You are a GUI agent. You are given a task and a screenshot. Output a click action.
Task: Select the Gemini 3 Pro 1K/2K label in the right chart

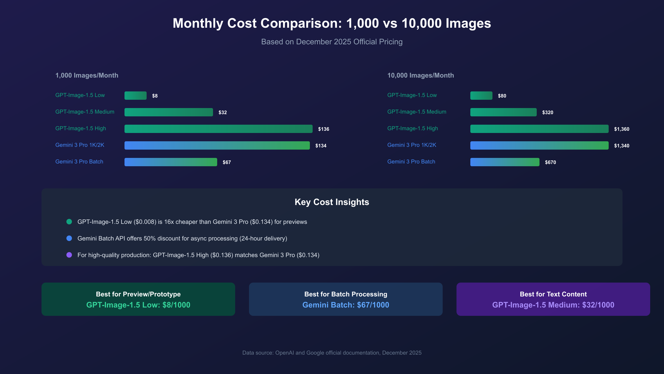click(412, 145)
